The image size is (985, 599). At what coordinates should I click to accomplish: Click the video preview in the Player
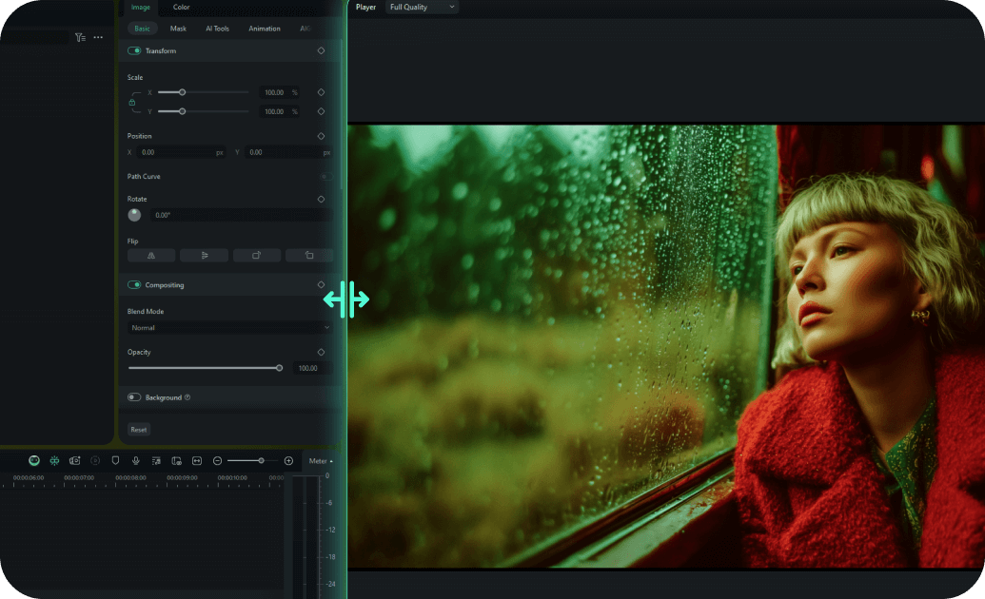666,346
